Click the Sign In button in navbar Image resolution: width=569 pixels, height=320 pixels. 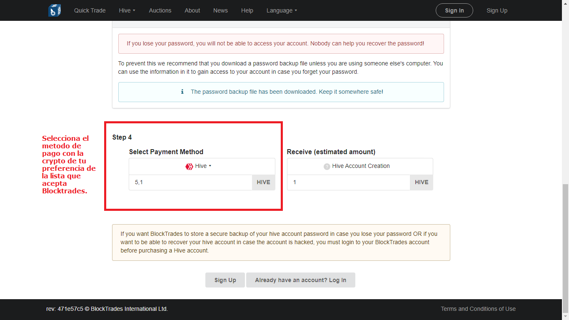pyautogui.click(x=454, y=10)
